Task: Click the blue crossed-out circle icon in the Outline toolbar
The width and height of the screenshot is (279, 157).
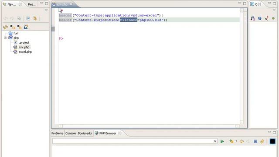Action: [x=260, y=18]
